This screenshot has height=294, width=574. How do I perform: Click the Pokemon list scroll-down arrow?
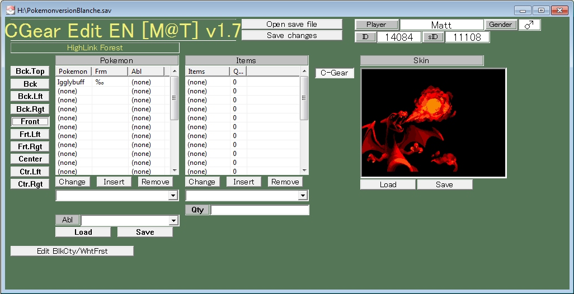click(174, 170)
